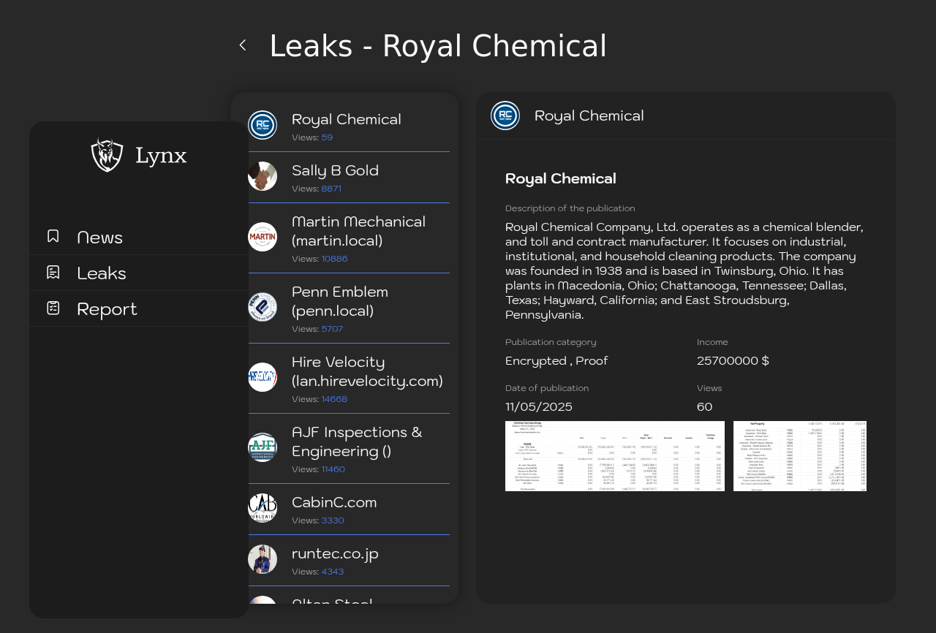Click the Hire Velocity logo

263,377
